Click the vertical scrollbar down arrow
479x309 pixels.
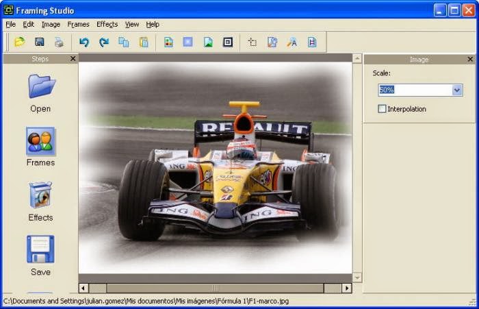tap(357, 277)
